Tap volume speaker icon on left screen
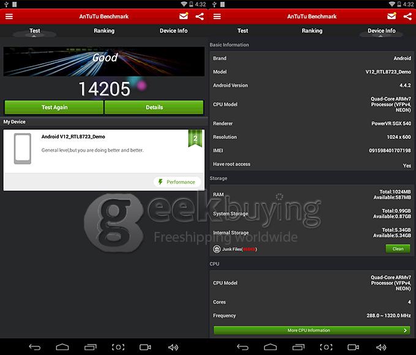 tap(173, 347)
